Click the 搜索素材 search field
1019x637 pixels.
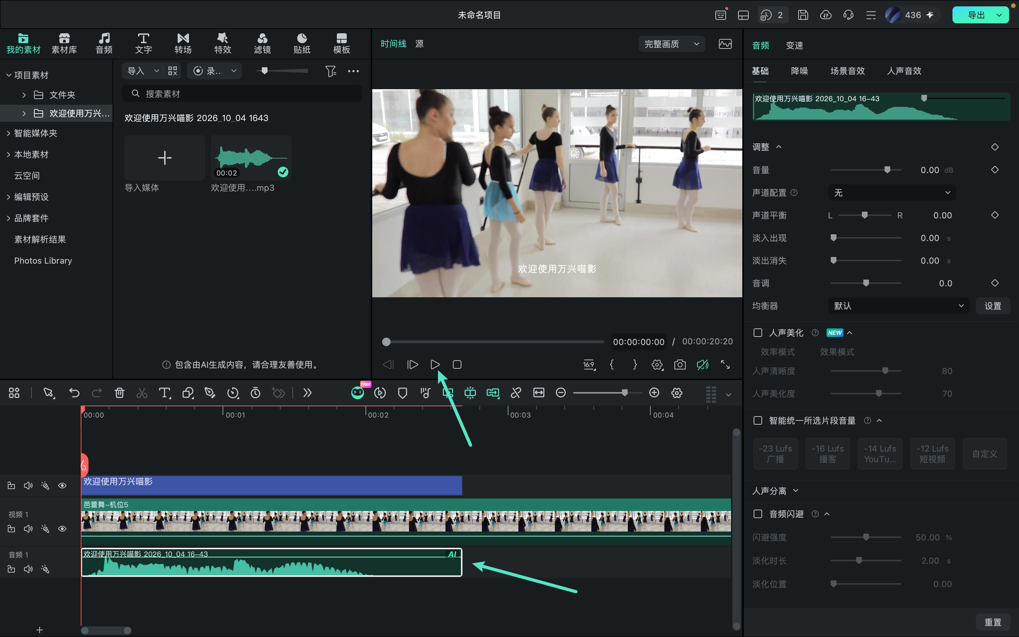(x=242, y=93)
